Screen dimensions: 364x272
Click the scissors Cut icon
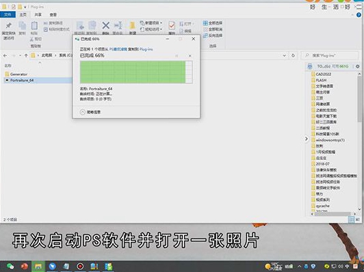tap(31, 39)
